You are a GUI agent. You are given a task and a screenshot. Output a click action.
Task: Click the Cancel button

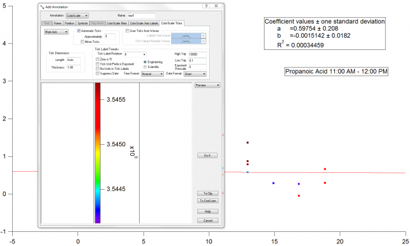click(x=208, y=220)
